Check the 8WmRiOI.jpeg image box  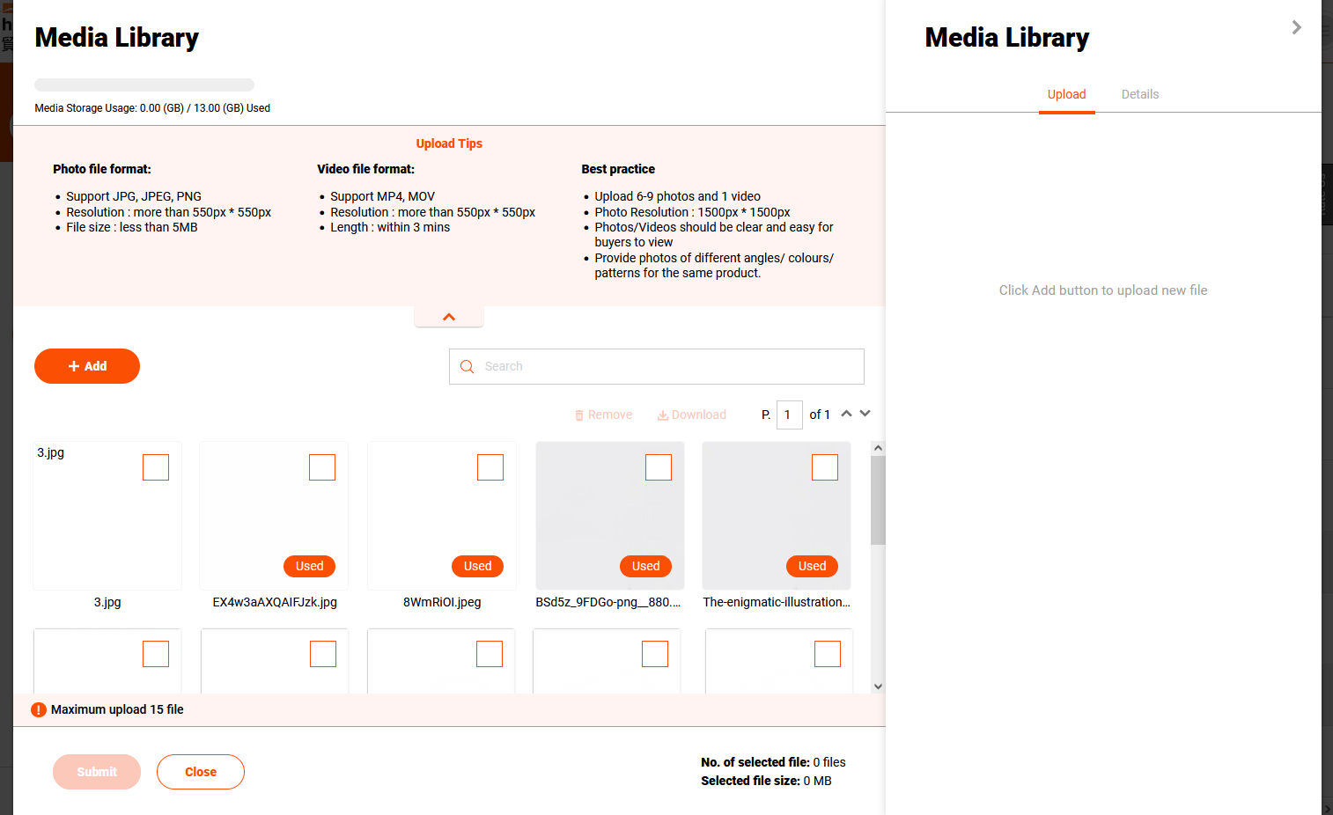point(490,467)
